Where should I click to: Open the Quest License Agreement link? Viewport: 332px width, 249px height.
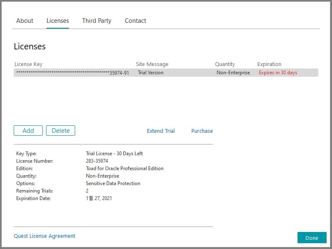44,236
